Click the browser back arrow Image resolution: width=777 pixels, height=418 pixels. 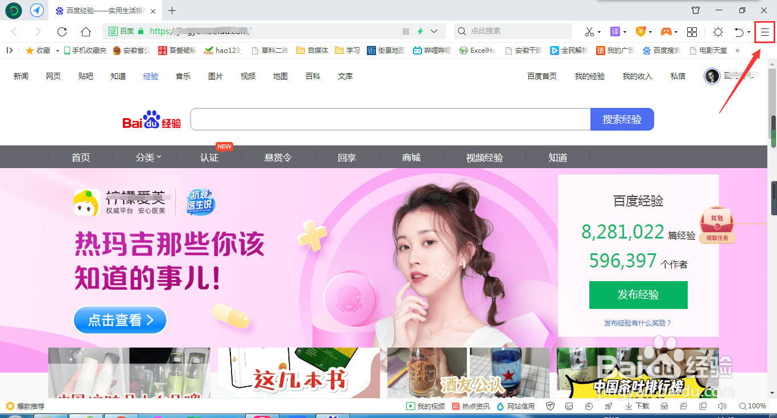click(14, 32)
